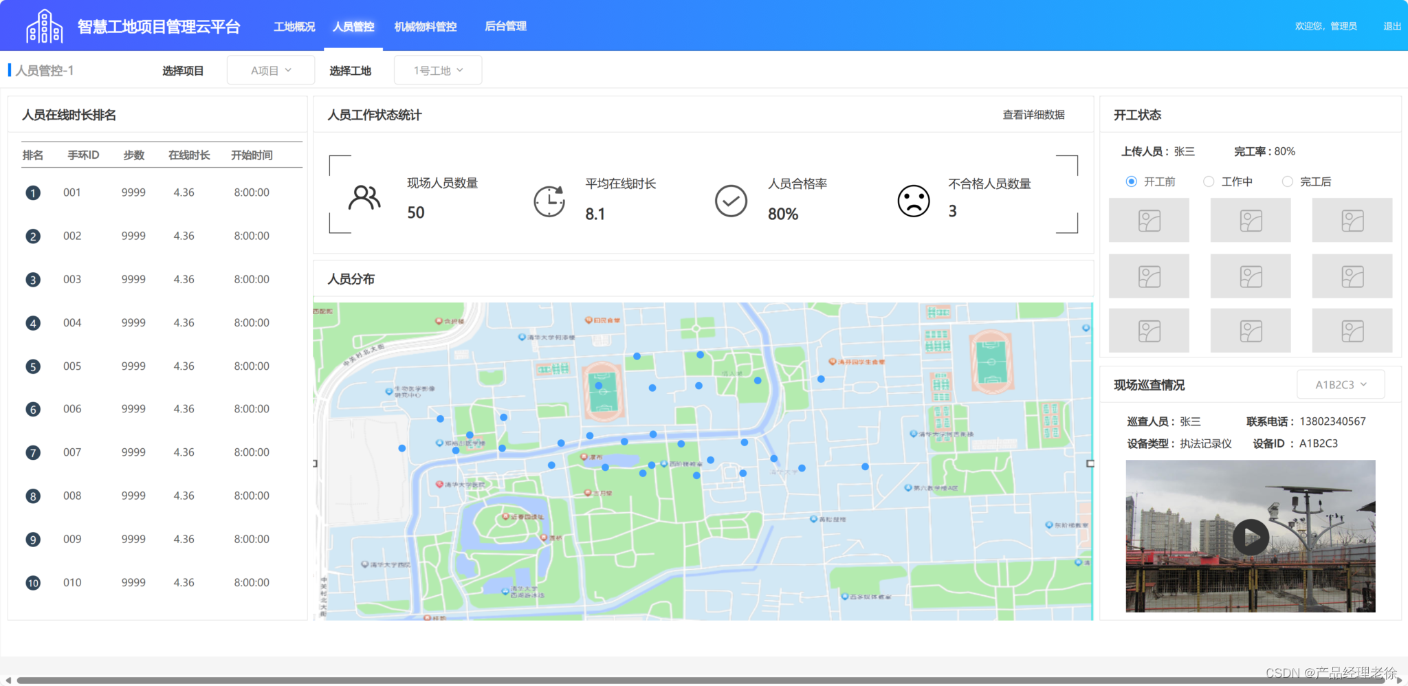Click 退出 logout link

[x=1392, y=26]
